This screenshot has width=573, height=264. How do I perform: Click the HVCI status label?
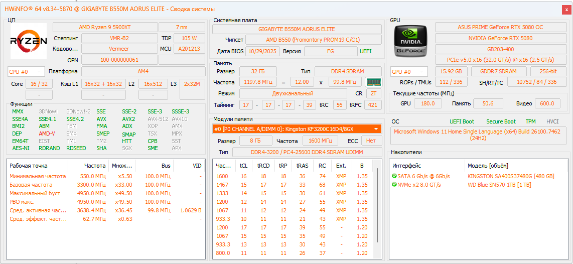[552, 121]
